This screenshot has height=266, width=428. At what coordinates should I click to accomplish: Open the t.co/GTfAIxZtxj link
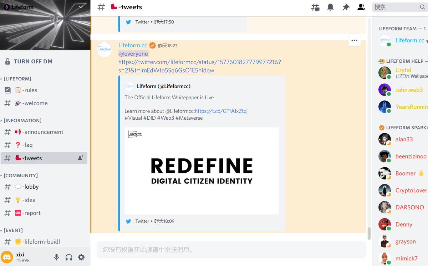point(221,111)
